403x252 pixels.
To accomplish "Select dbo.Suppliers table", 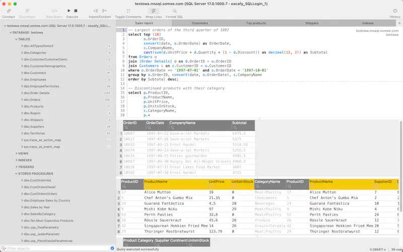I will pos(34,127).
